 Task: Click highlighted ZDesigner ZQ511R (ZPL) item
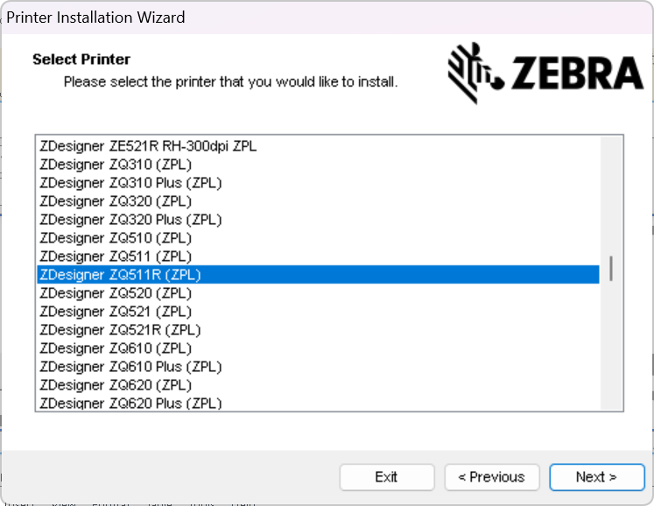click(x=121, y=275)
